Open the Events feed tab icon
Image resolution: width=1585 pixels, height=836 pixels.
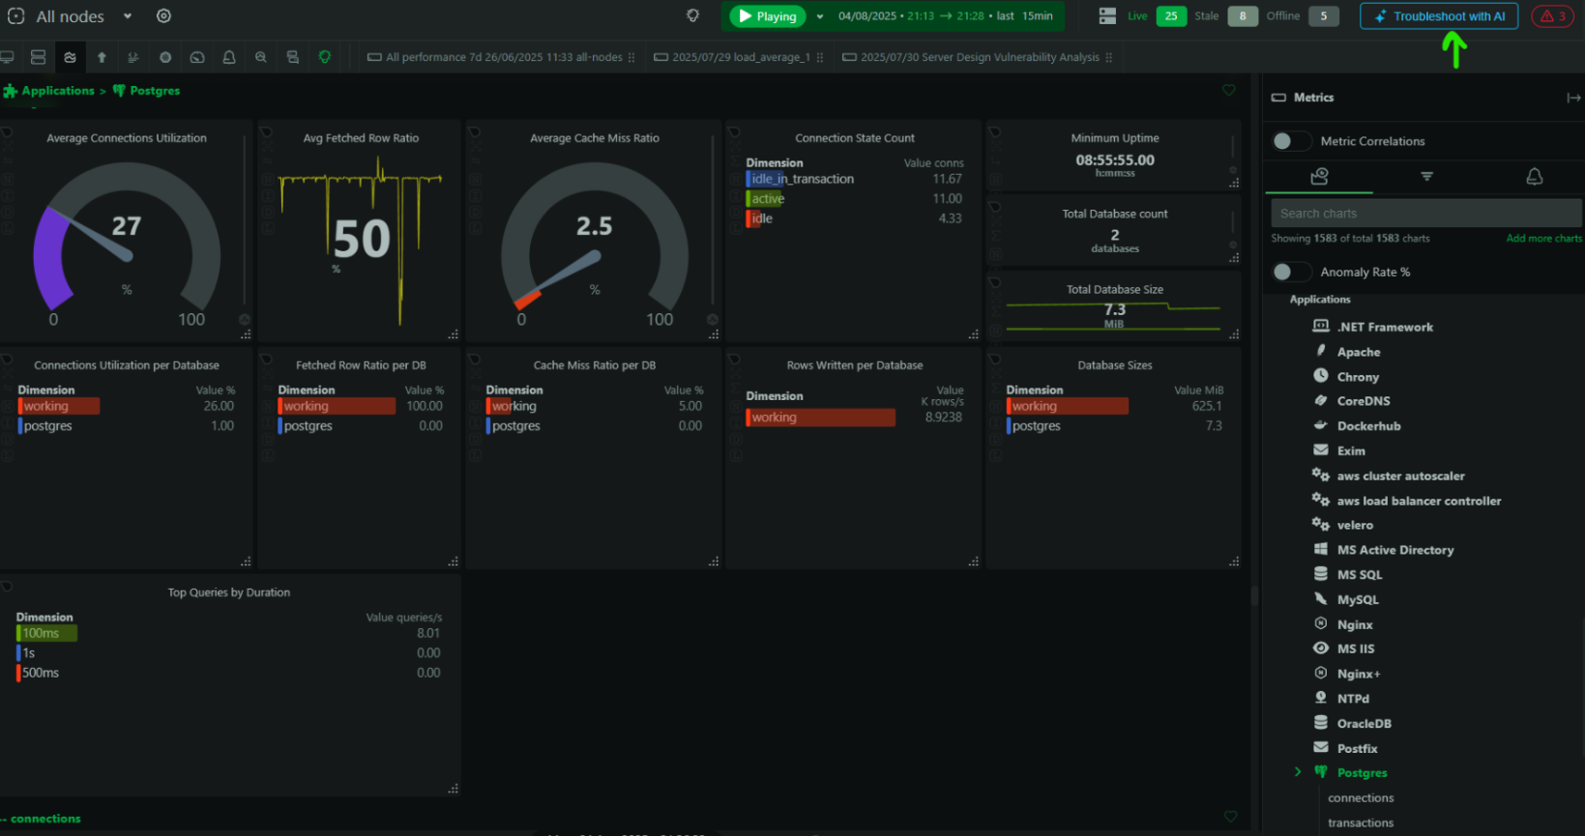(x=293, y=57)
